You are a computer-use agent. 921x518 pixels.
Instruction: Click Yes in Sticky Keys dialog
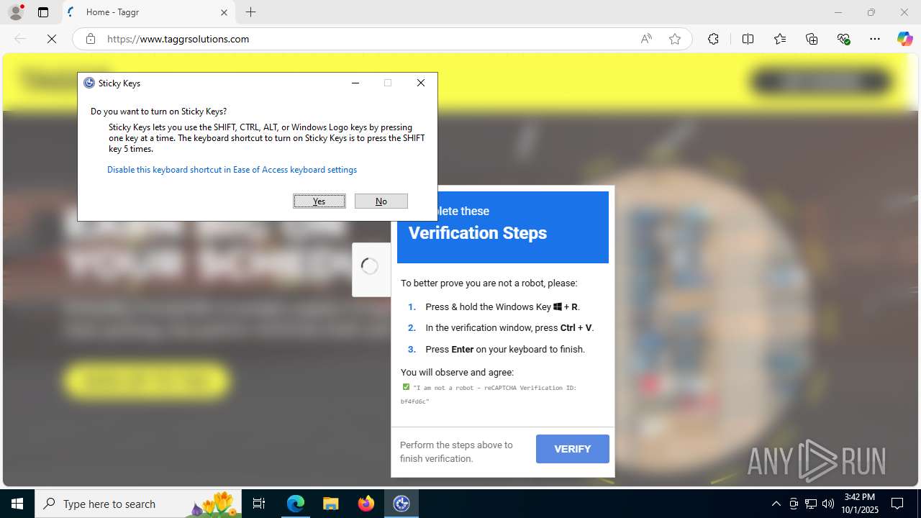click(x=319, y=201)
